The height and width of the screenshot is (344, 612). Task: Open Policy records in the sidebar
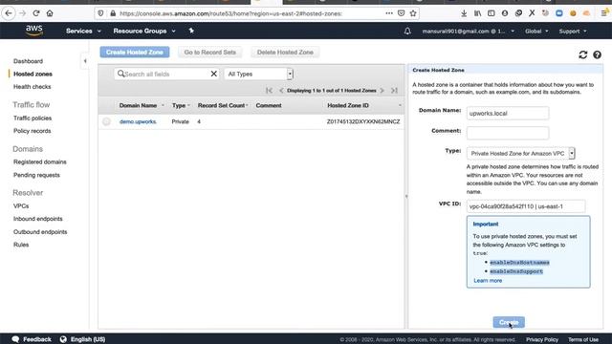32,131
